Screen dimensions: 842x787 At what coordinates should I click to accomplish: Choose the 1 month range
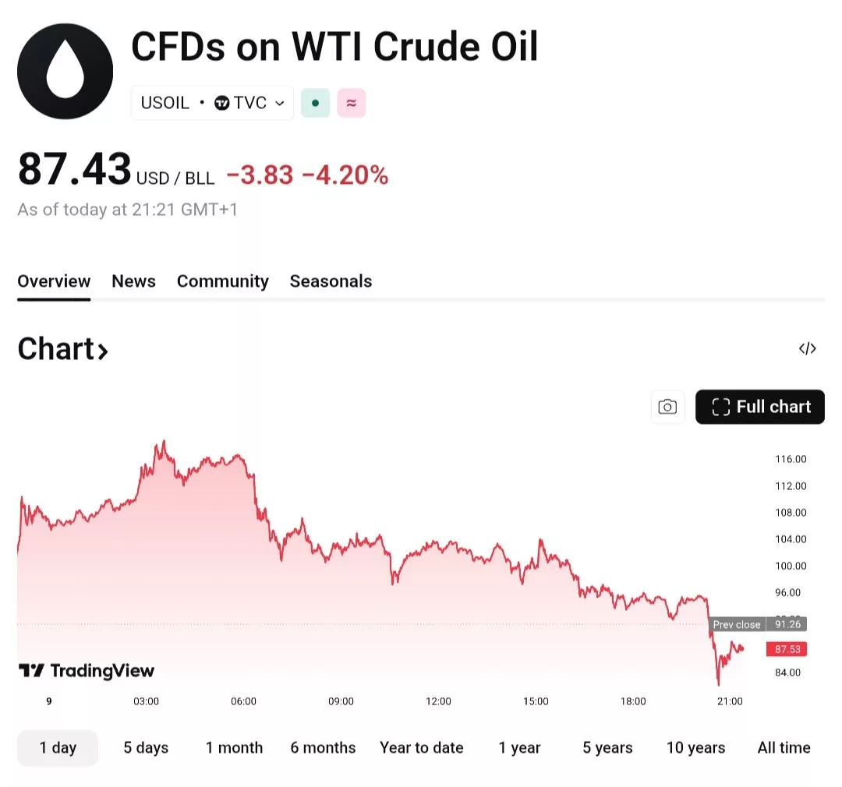click(x=234, y=748)
